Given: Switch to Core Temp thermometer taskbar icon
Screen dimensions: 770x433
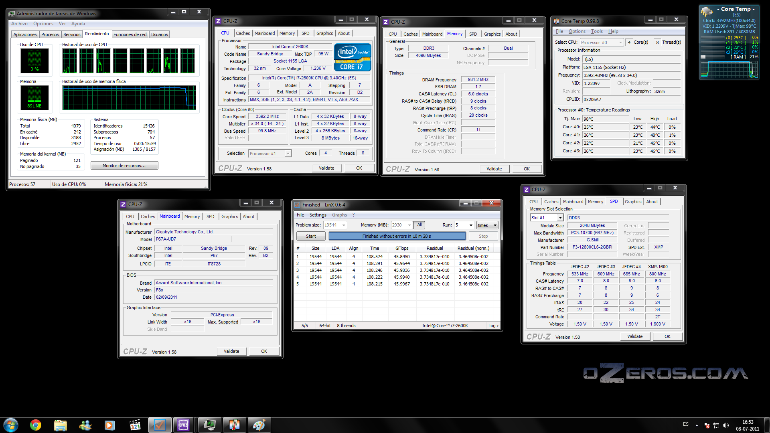Looking at the screenshot, I should coord(234,425).
